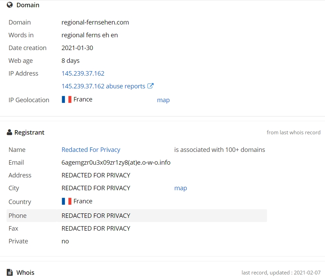Click the 'last record, updated' date text

click(281, 272)
